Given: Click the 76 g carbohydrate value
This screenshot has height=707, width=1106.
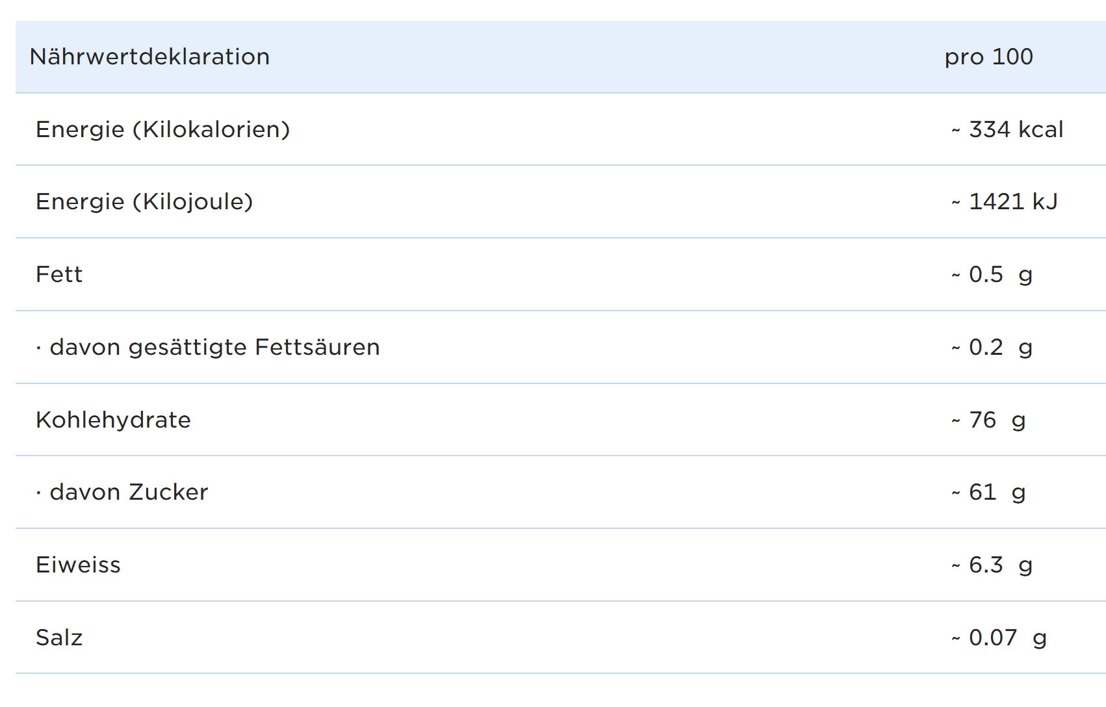Looking at the screenshot, I should click(x=997, y=420).
